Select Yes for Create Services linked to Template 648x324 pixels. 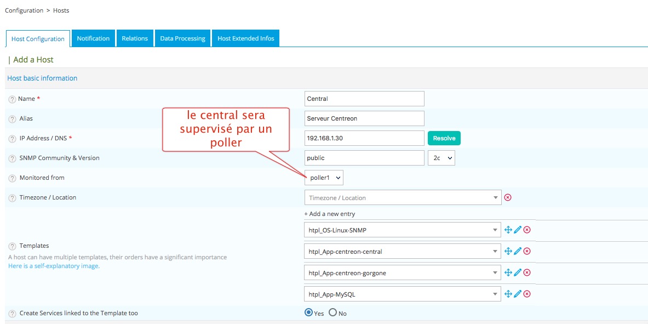(308, 313)
